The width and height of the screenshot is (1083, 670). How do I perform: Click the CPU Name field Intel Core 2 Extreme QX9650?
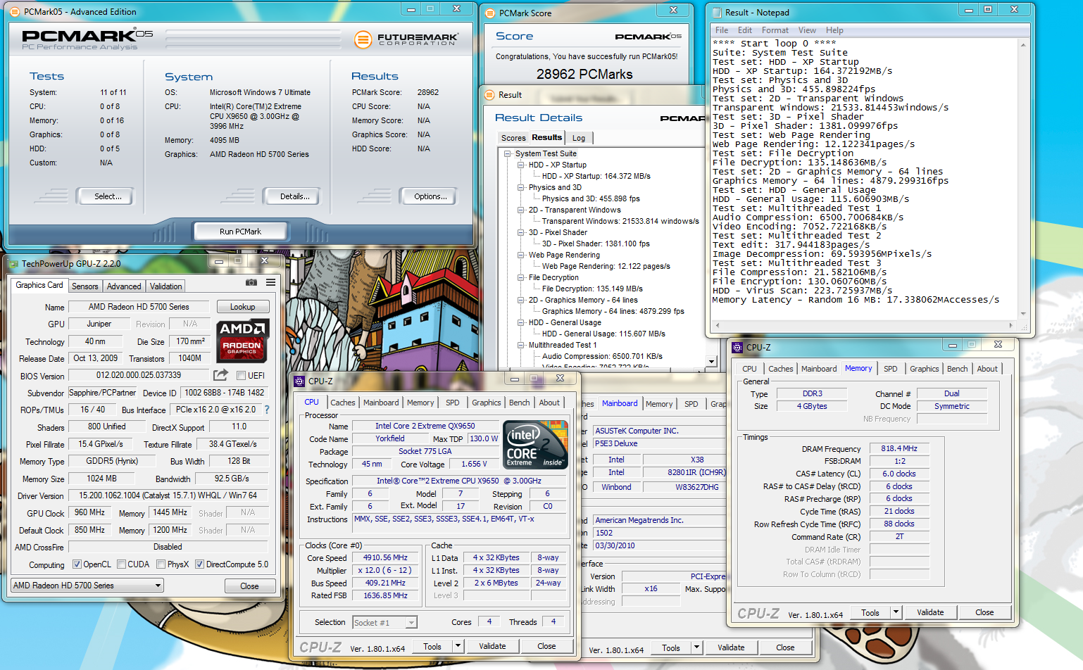point(425,426)
